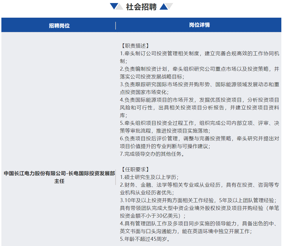The image size is (283, 246).
Task: Click the text 投资金额不小于30亿美元
Action: (x=149, y=216)
